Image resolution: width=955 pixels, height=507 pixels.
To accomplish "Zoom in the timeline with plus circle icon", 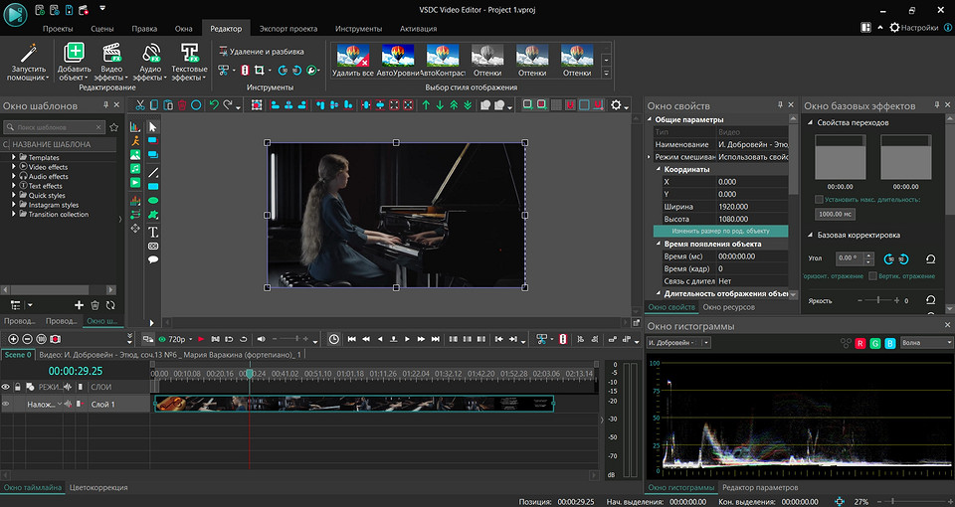I will (x=13, y=339).
